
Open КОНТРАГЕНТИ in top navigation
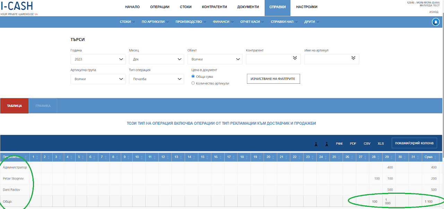pyautogui.click(x=214, y=7)
